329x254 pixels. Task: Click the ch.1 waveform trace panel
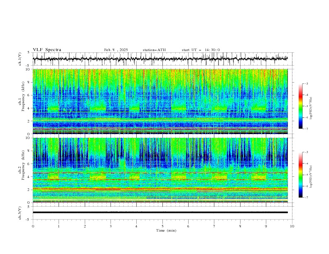pyautogui.click(x=163, y=59)
